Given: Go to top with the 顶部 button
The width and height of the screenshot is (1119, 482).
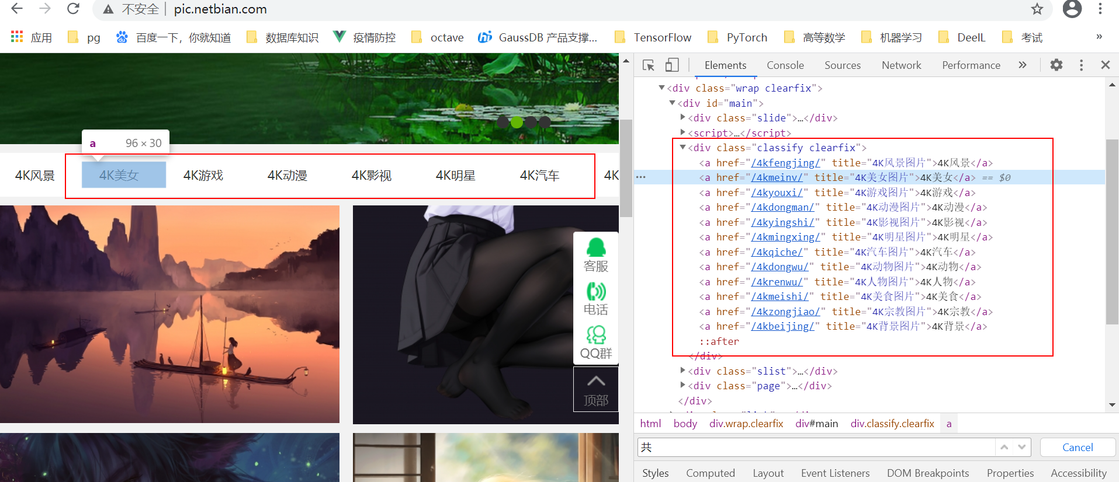Looking at the screenshot, I should 596,390.
